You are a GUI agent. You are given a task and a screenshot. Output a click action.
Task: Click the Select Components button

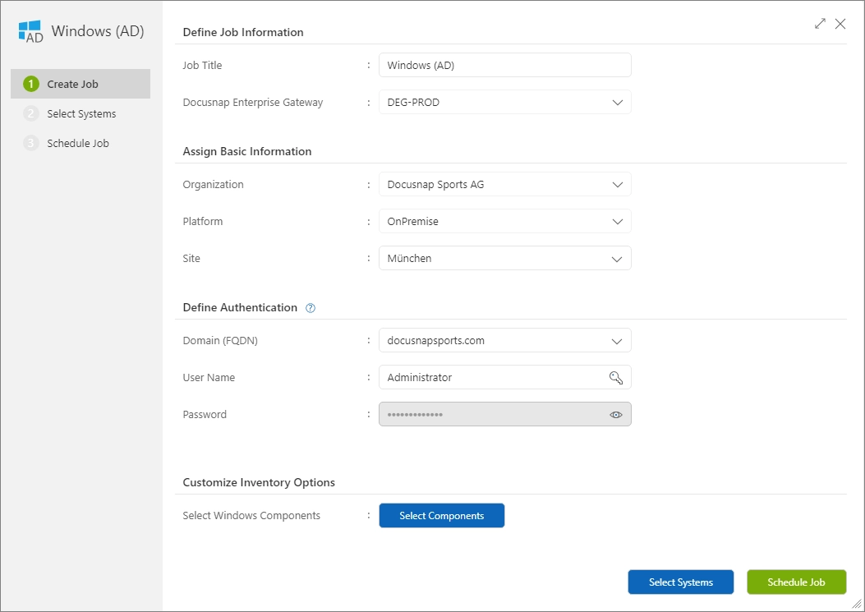pyautogui.click(x=441, y=515)
